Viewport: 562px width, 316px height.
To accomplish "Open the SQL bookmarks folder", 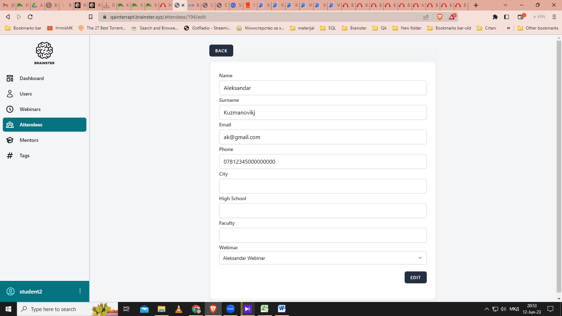I will (x=328, y=28).
